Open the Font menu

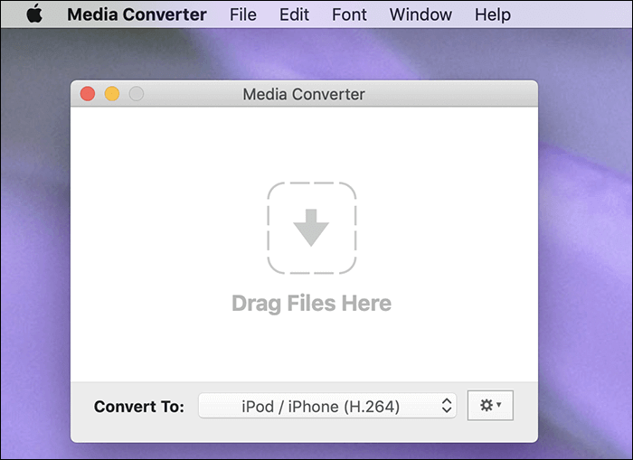[349, 14]
